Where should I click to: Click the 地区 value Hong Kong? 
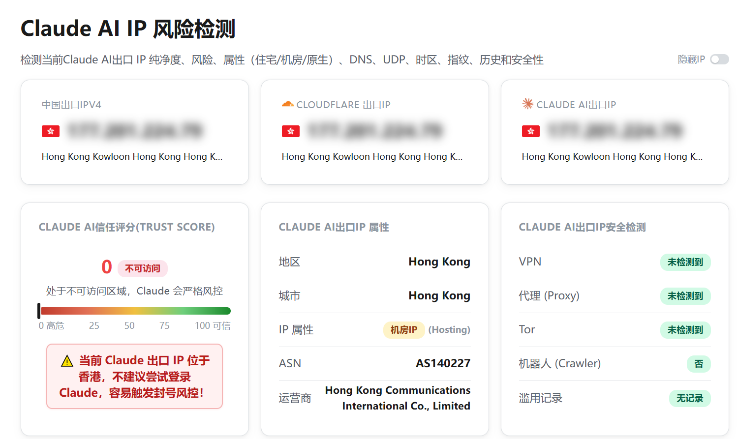tap(439, 262)
